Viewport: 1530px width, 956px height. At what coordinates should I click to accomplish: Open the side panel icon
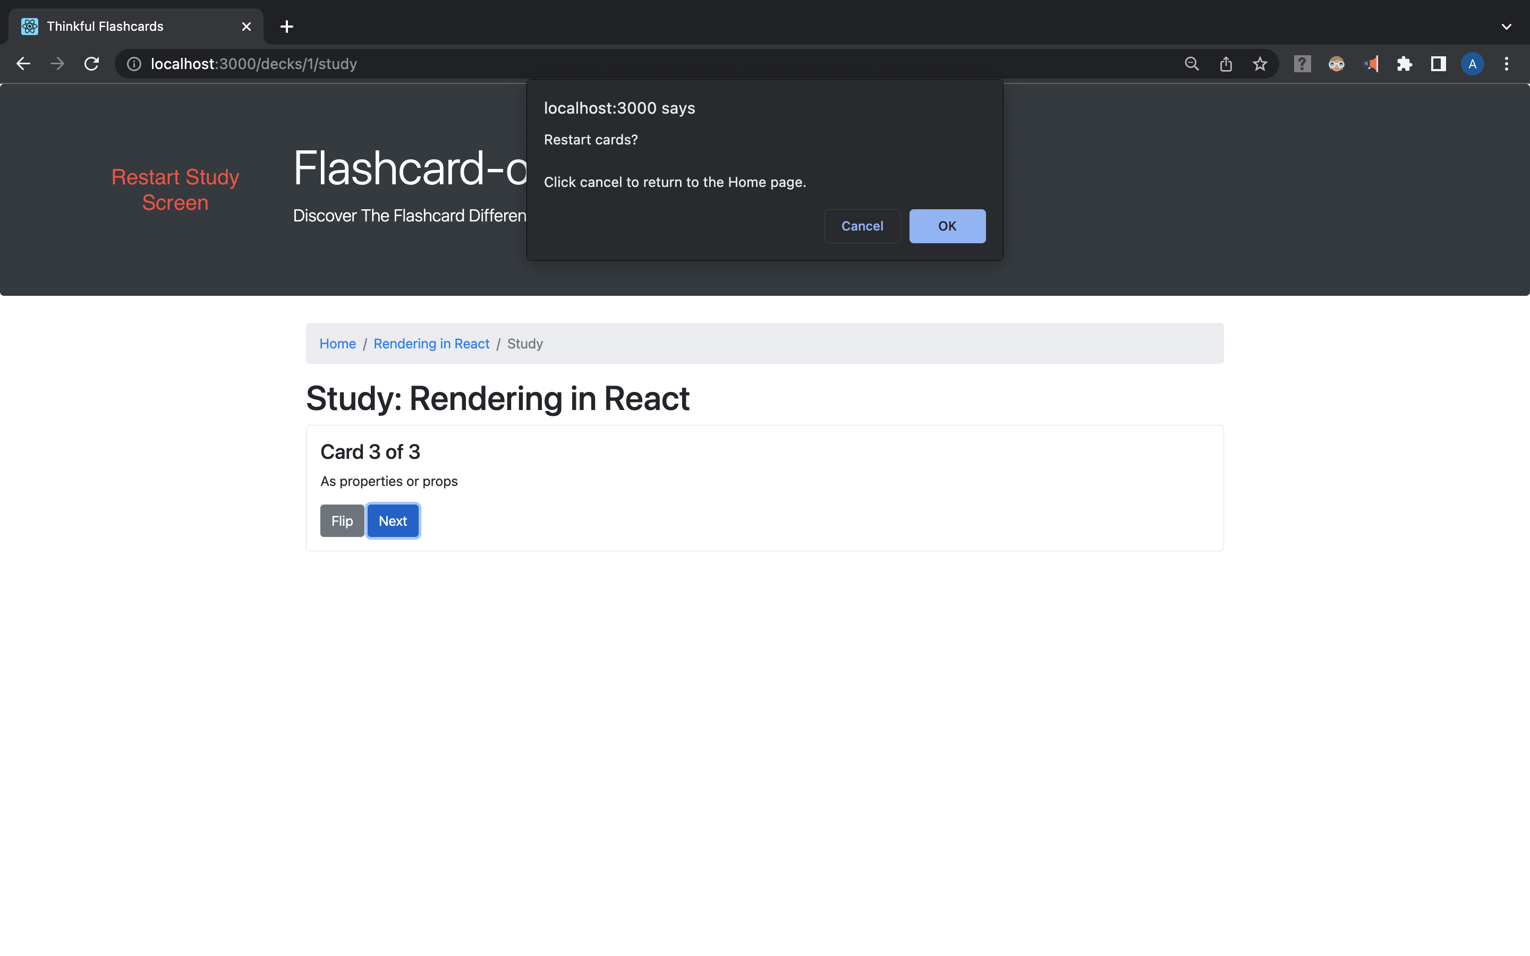[1438, 63]
